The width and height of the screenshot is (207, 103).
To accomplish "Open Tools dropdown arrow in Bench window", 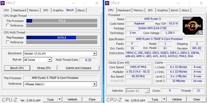I will pyautogui.click(x=60, y=99).
